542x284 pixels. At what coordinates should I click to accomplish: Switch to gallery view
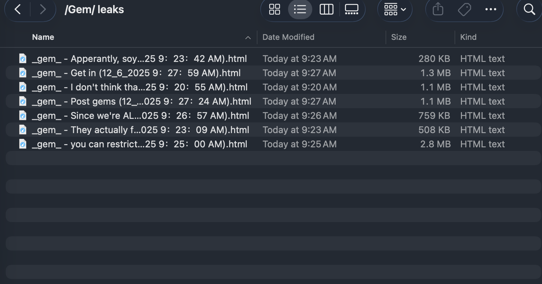pos(351,10)
